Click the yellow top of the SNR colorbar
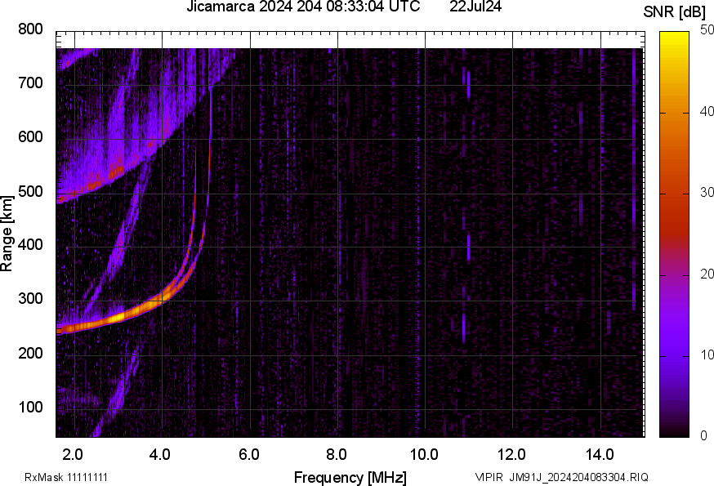Screen dimensions: 714x486 click(675, 38)
